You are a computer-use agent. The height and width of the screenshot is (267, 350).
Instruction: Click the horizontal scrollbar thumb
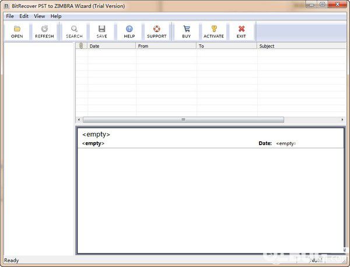183,120
